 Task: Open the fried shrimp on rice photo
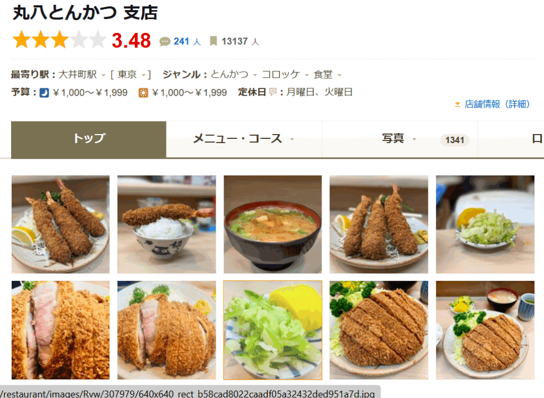point(166,225)
